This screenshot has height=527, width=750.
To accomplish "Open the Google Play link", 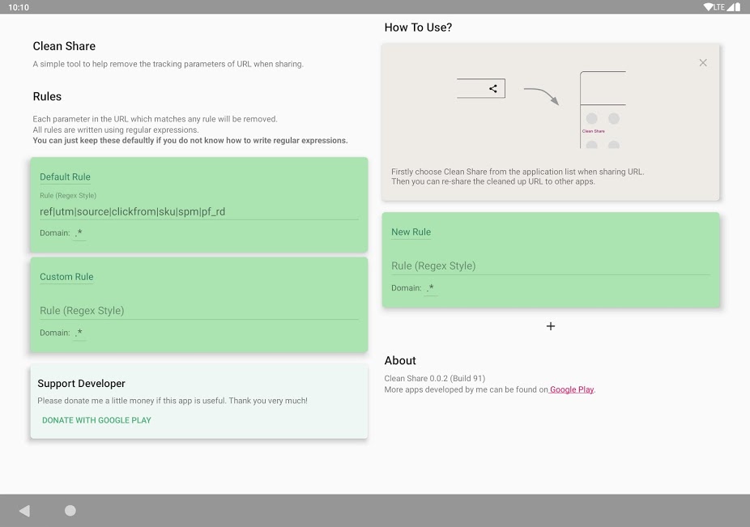I will 572,389.
